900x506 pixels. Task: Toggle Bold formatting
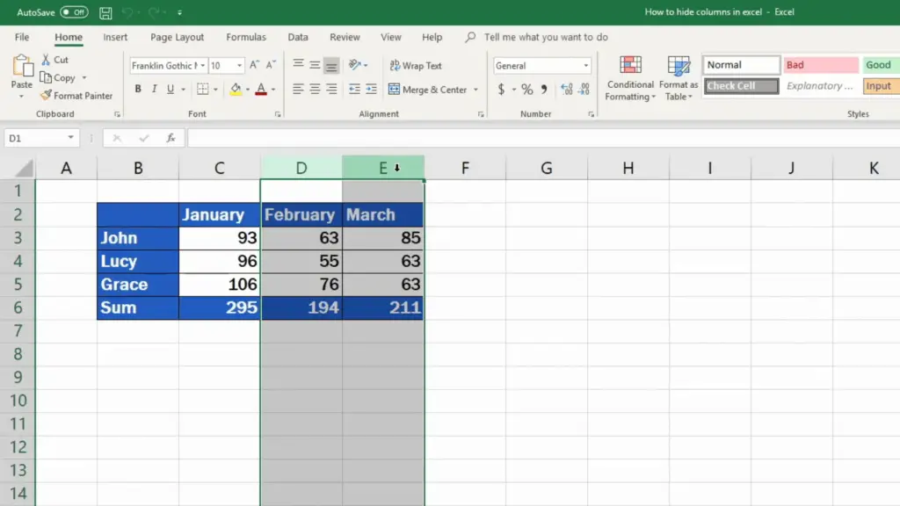click(x=138, y=90)
